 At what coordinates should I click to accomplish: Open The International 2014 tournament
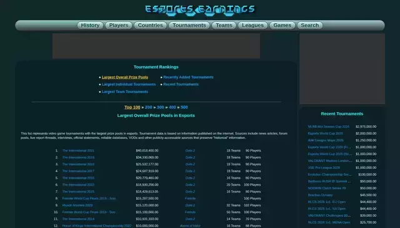78,219
